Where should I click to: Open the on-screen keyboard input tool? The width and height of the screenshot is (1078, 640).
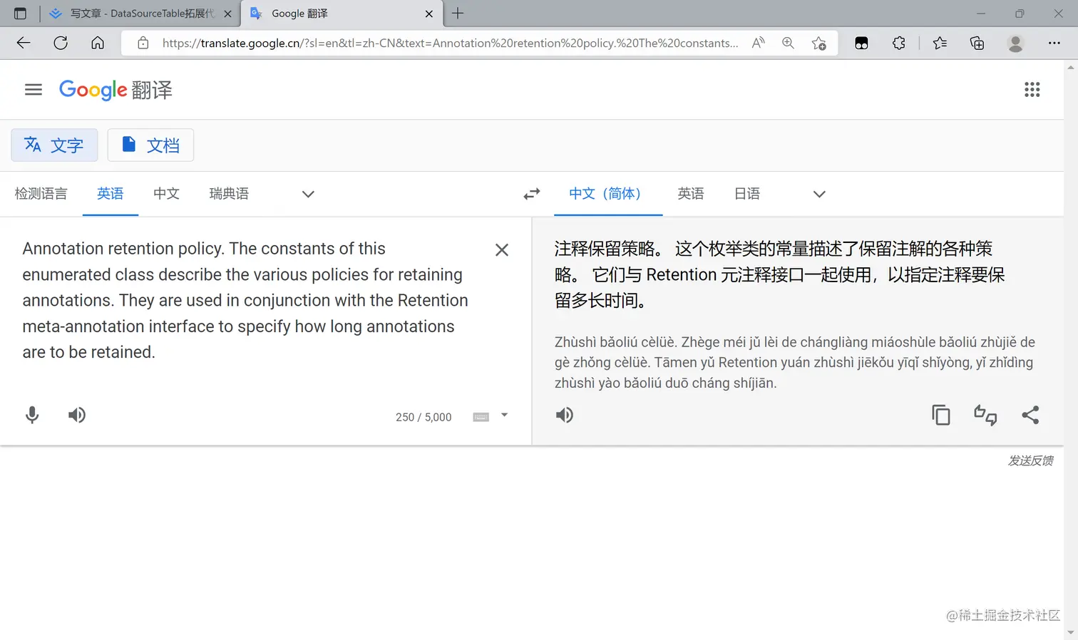481,417
